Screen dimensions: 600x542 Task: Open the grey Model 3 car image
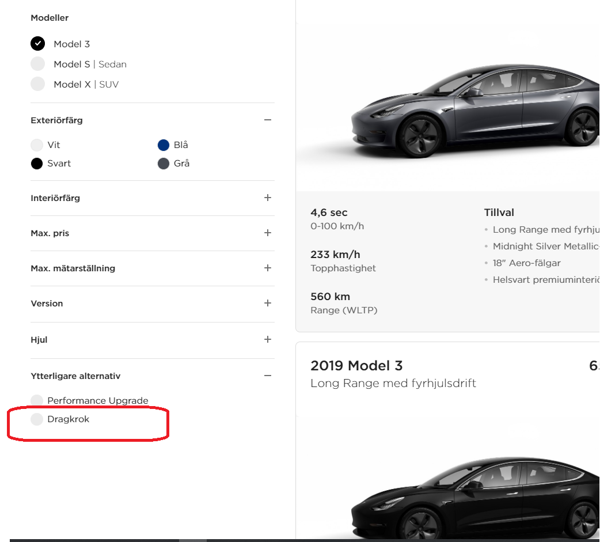[475, 111]
